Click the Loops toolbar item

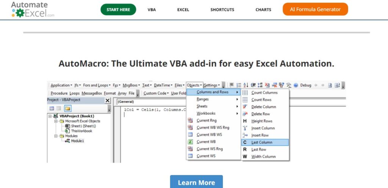[x=75, y=93]
